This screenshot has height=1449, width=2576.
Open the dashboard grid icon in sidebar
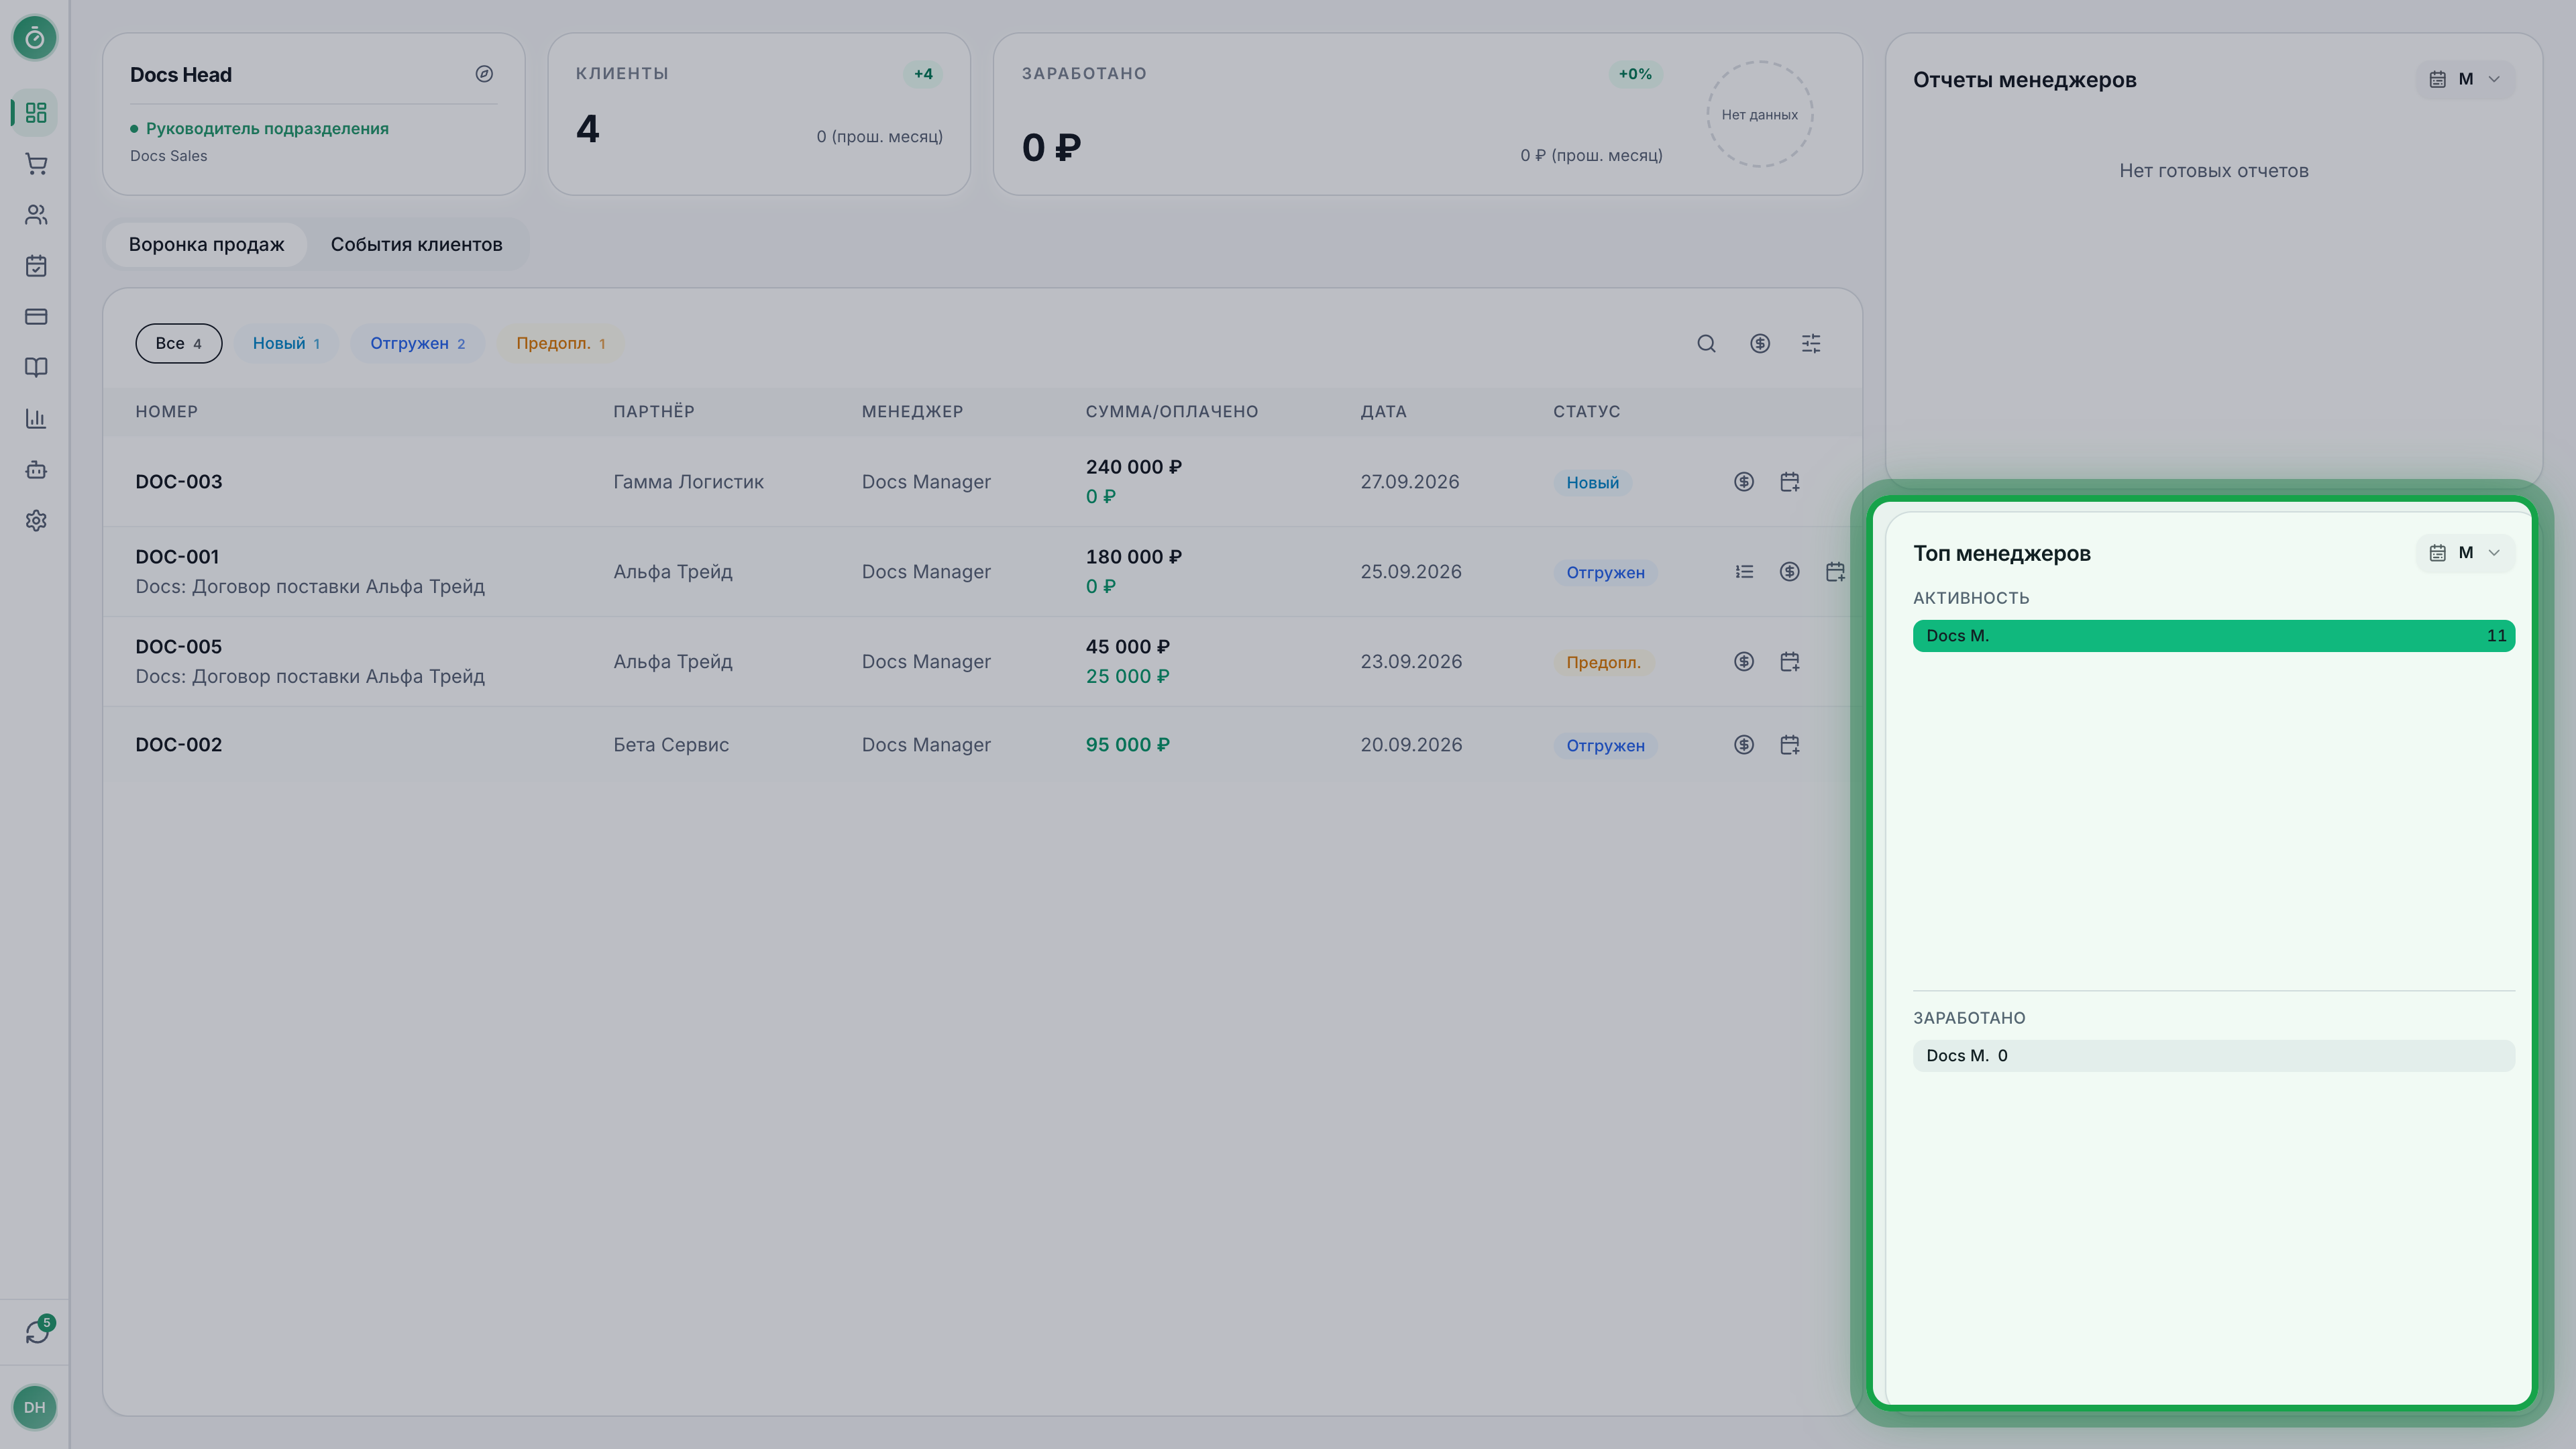(36, 113)
